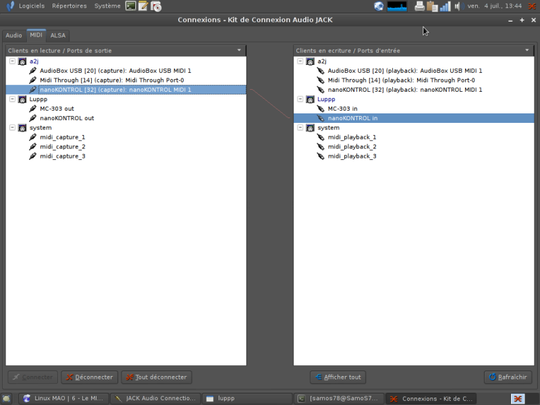The height and width of the screenshot is (405, 540).
Task: Click plug icon of Midi Through capture port
Action: click(x=32, y=80)
